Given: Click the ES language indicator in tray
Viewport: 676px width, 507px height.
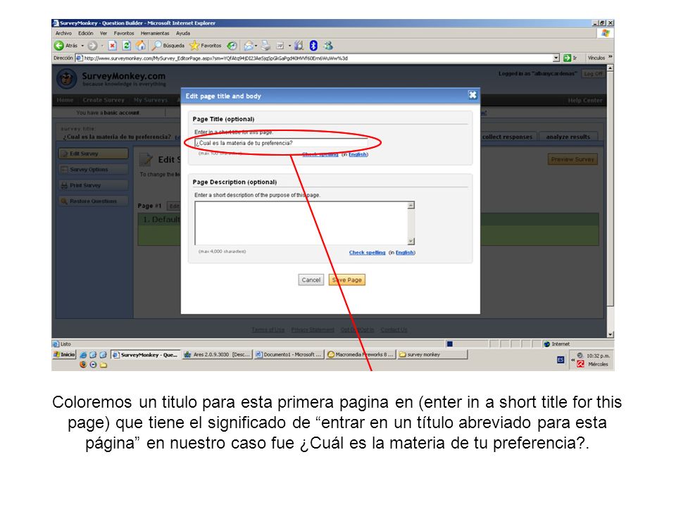Looking at the screenshot, I should 561,360.
